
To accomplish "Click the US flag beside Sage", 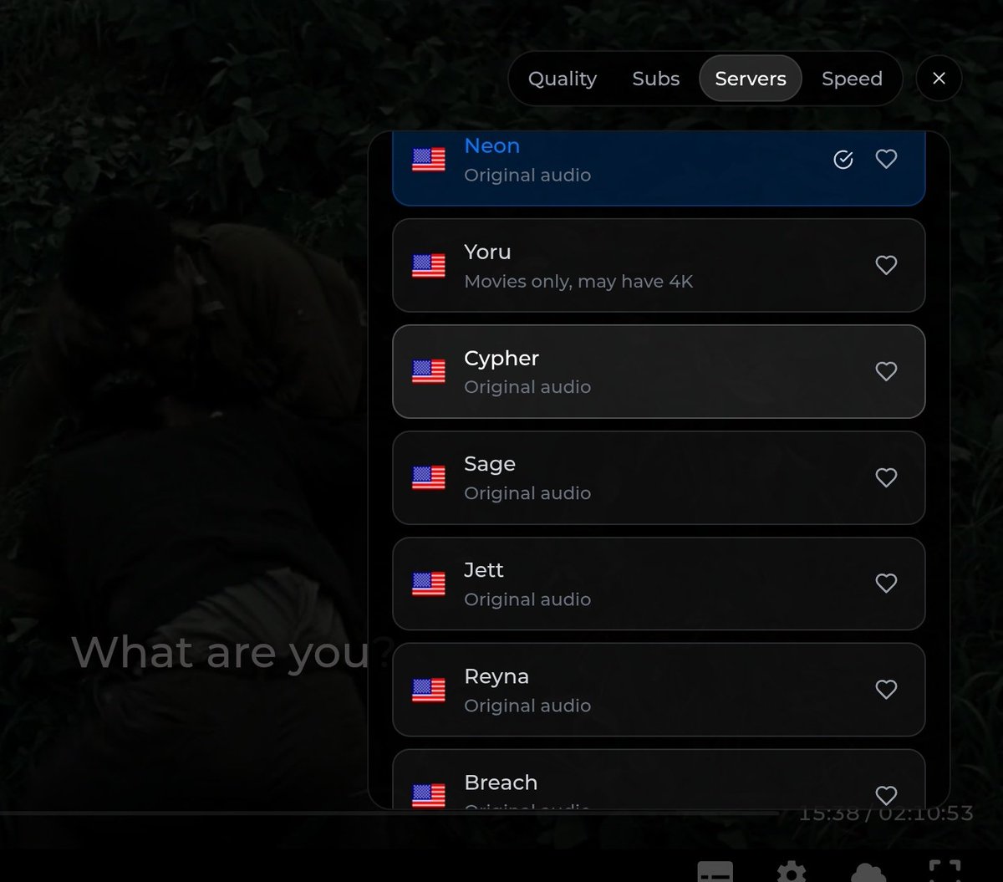I will 429,478.
